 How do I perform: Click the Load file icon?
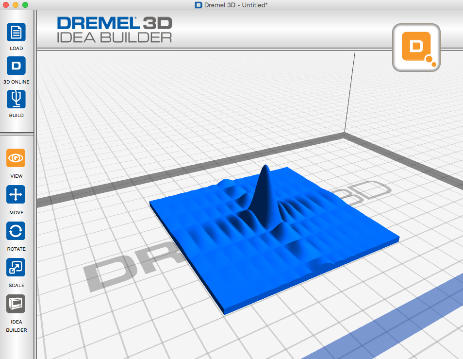pos(16,32)
